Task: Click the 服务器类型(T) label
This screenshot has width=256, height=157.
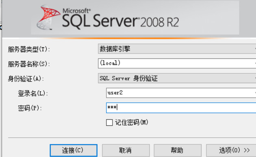Action: tap(29, 49)
